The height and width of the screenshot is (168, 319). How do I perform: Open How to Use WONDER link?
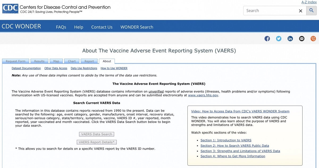114,68
